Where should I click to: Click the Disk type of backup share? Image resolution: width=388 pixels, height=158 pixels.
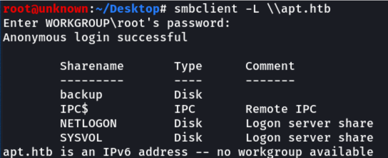point(188,94)
